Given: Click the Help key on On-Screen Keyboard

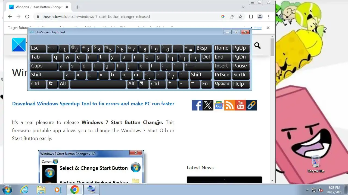Looking at the screenshot, I should pos(241,84).
